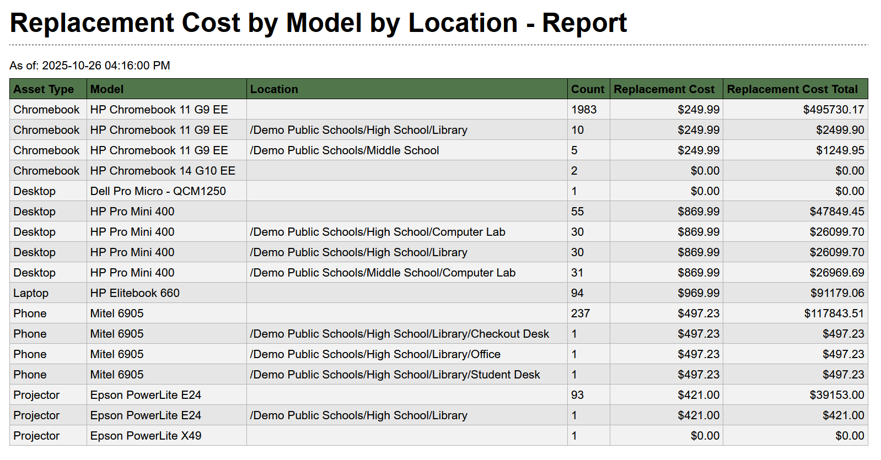The height and width of the screenshot is (460, 881).
Task: Select the count value 1983
Action: (584, 110)
